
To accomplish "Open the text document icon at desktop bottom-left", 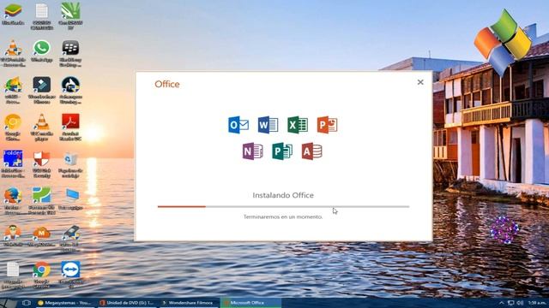I will [13, 275].
